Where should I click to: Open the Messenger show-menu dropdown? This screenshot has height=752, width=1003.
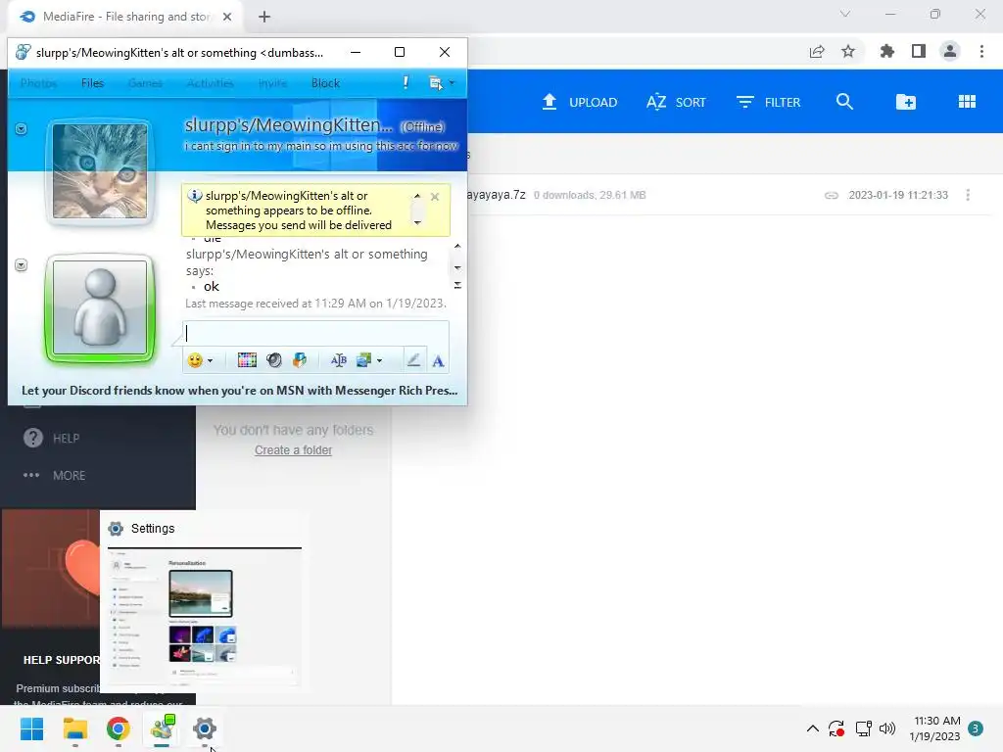point(442,83)
